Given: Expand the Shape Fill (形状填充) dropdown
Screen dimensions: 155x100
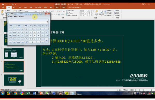Looking at the screenshot, I should pyautogui.click(x=108, y=11).
